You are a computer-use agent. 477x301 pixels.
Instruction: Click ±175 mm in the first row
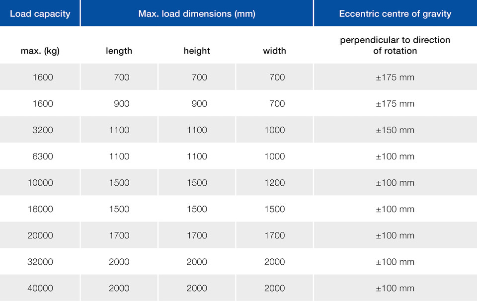(x=395, y=77)
